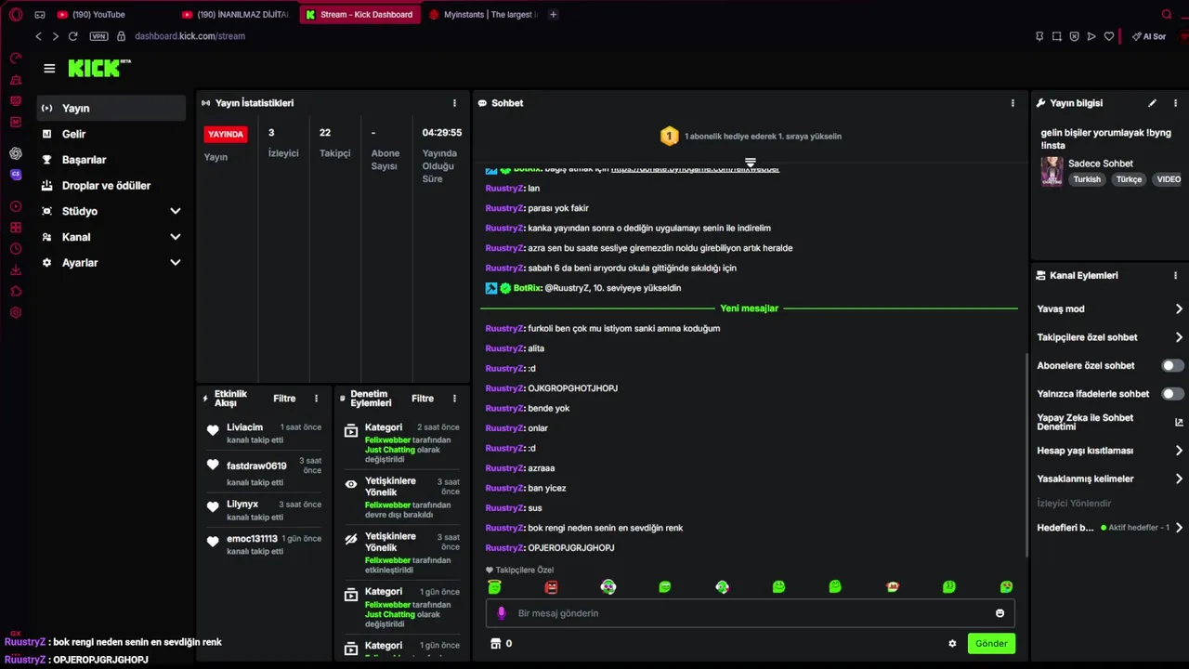Click the chat panel vertical scrollbar
Viewport: 1189px width, 669px height.
1026,453
